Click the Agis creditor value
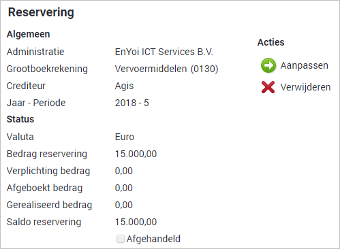The width and height of the screenshot is (340, 249). (124, 86)
